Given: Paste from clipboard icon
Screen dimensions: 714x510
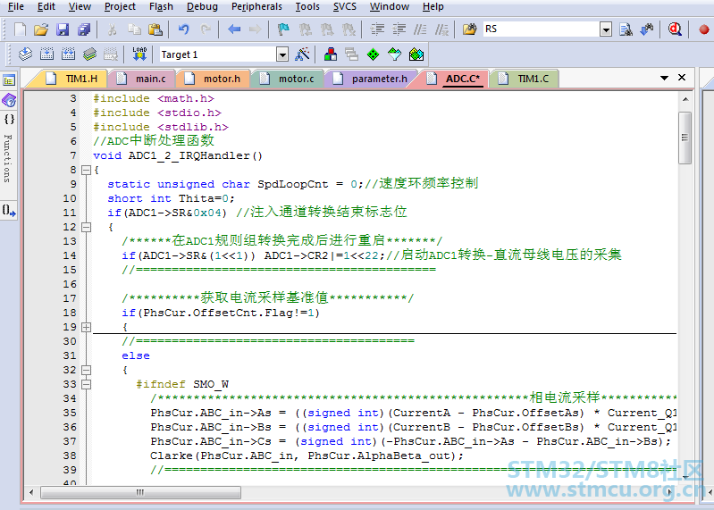Looking at the screenshot, I should point(155,29).
